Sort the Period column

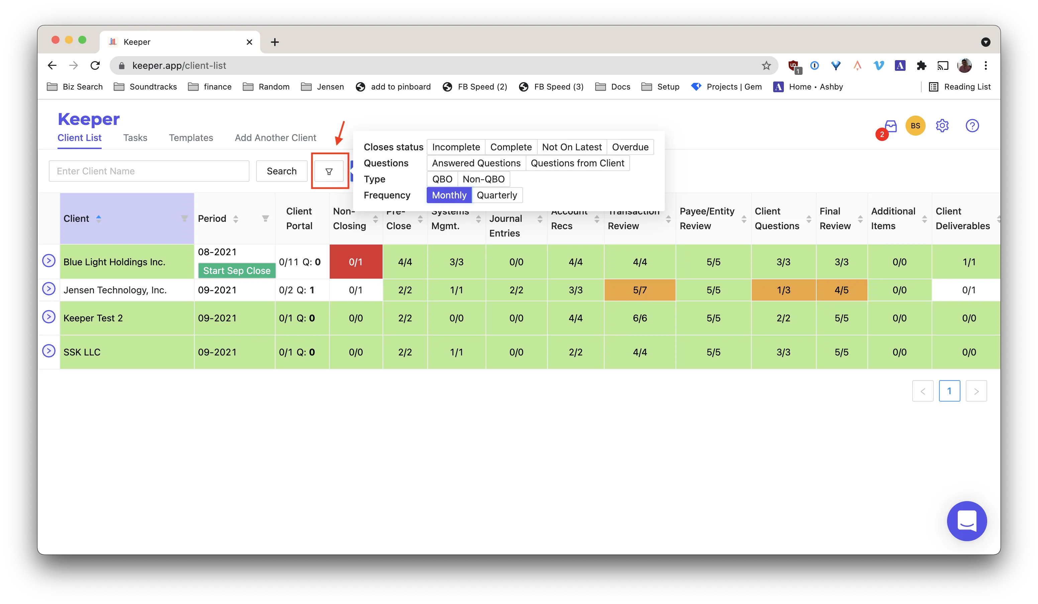tap(236, 219)
